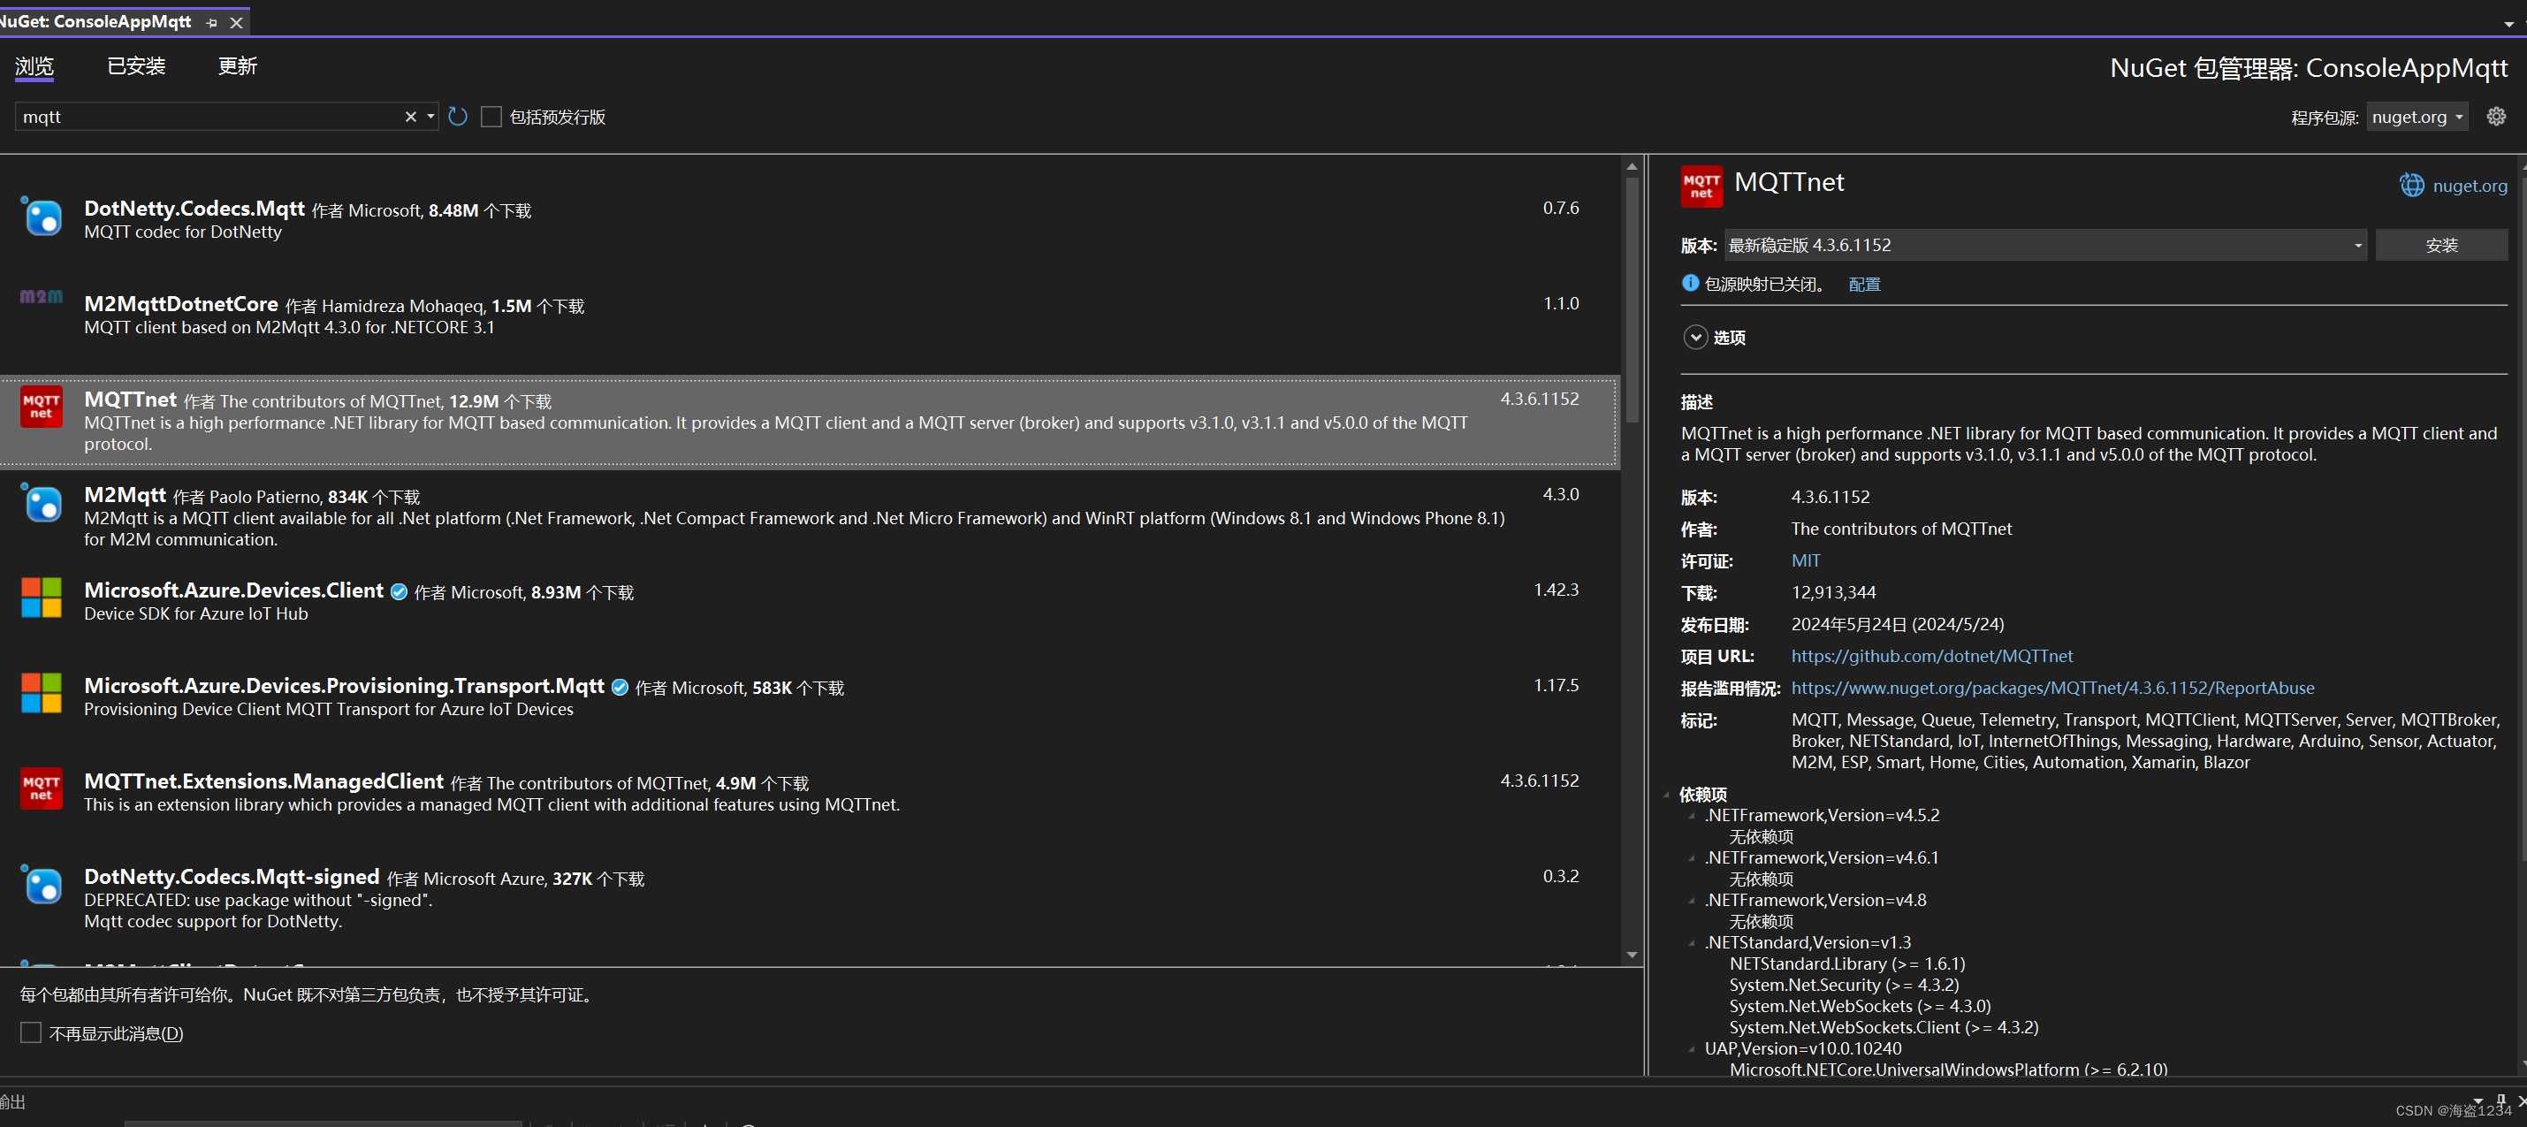This screenshot has height=1127, width=2527.
Task: Switch to the Browse tab
Action: pos(34,65)
